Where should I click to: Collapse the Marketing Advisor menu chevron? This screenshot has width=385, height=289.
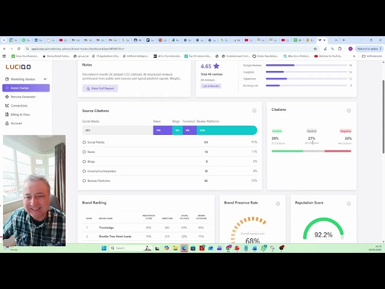[x=45, y=79]
